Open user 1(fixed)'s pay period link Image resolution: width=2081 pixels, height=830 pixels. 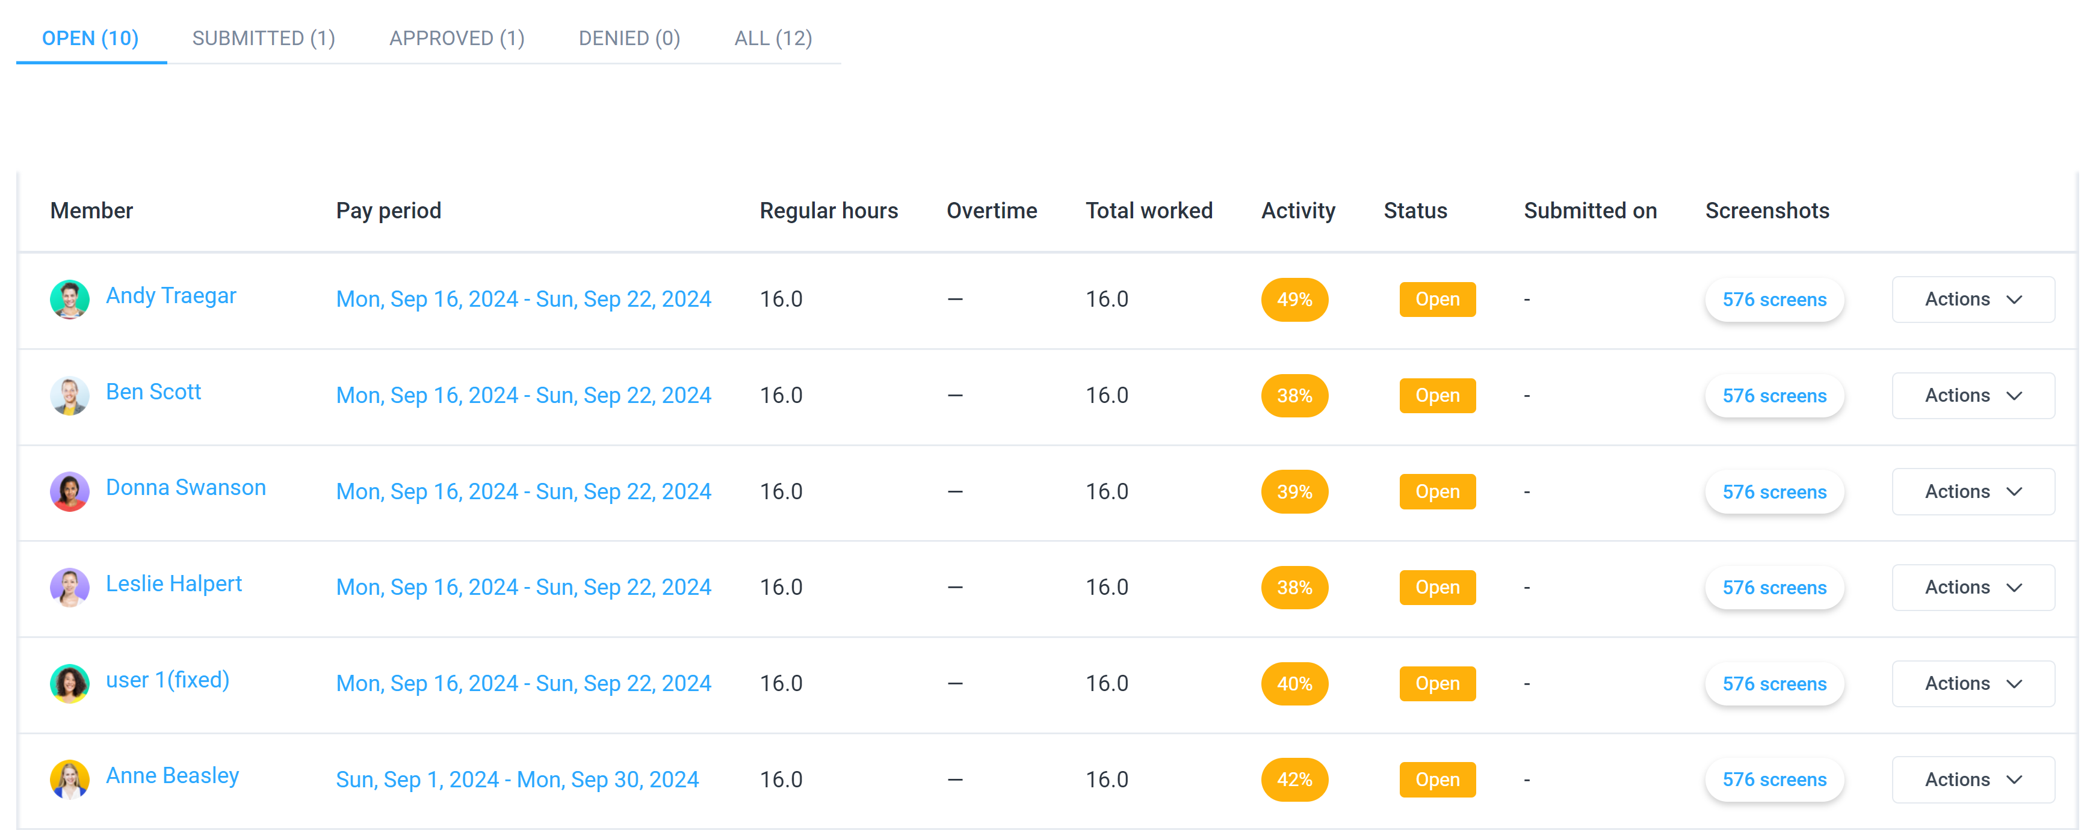(524, 684)
